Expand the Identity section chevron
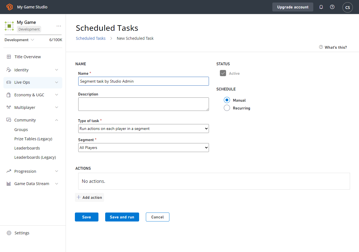 coord(57,70)
